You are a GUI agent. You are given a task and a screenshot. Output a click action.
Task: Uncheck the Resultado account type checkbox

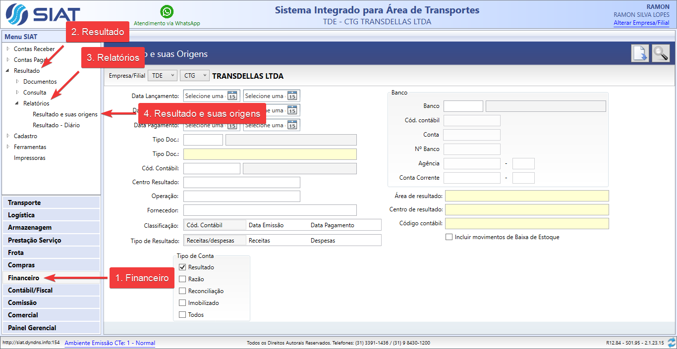pos(182,267)
